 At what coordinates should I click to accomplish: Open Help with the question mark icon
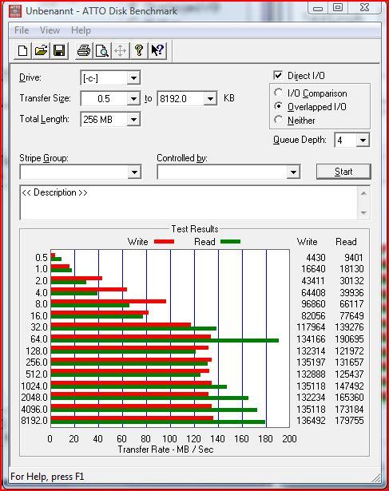click(x=139, y=50)
